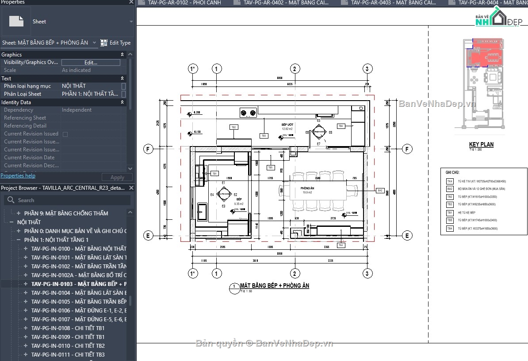Click the Apply button

pyautogui.click(x=117, y=177)
